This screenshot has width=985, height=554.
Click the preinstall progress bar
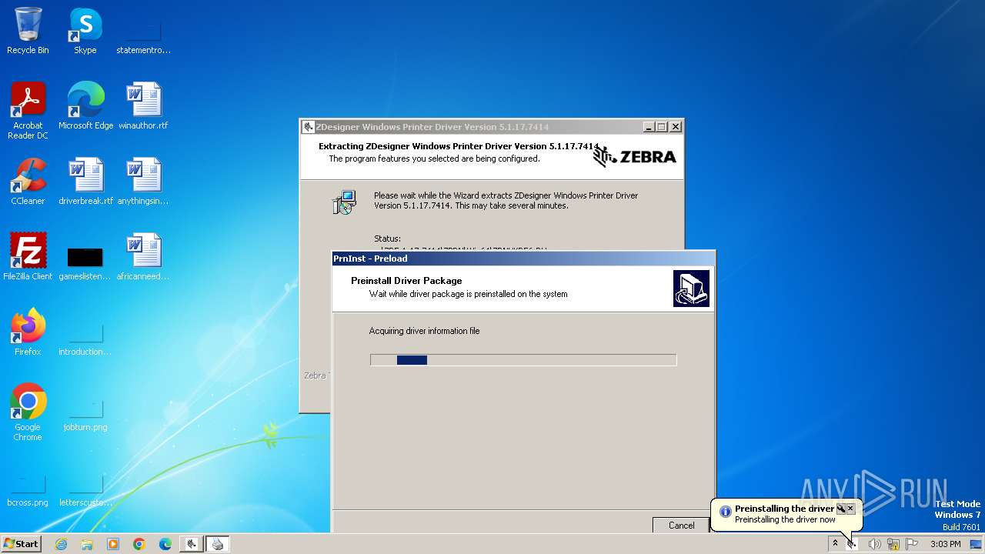523,360
